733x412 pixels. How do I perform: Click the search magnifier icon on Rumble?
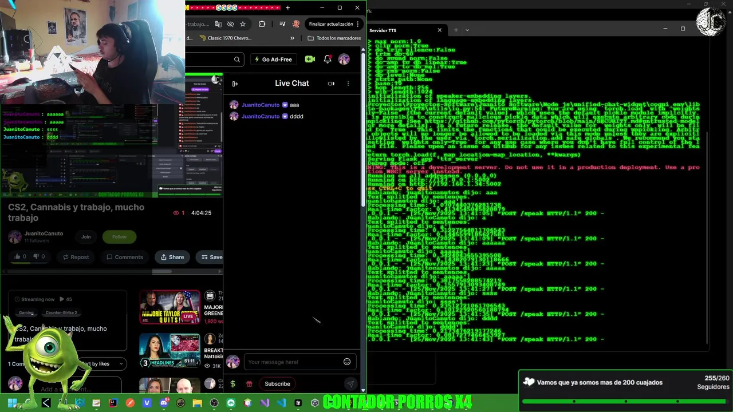pos(237,60)
